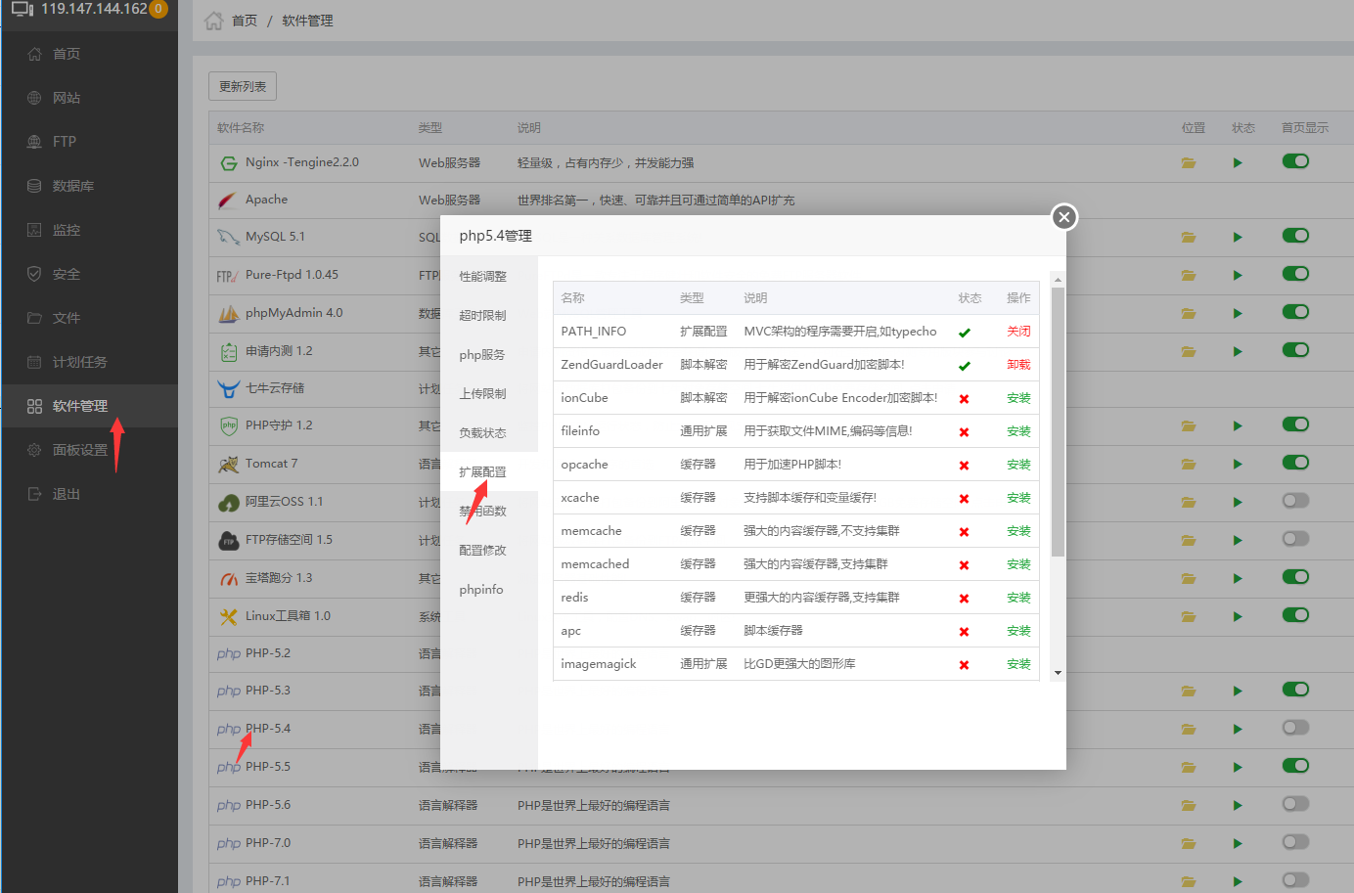1354x893 pixels.
Task: Open folder location for MySQL 5.1
Action: tap(1189, 238)
